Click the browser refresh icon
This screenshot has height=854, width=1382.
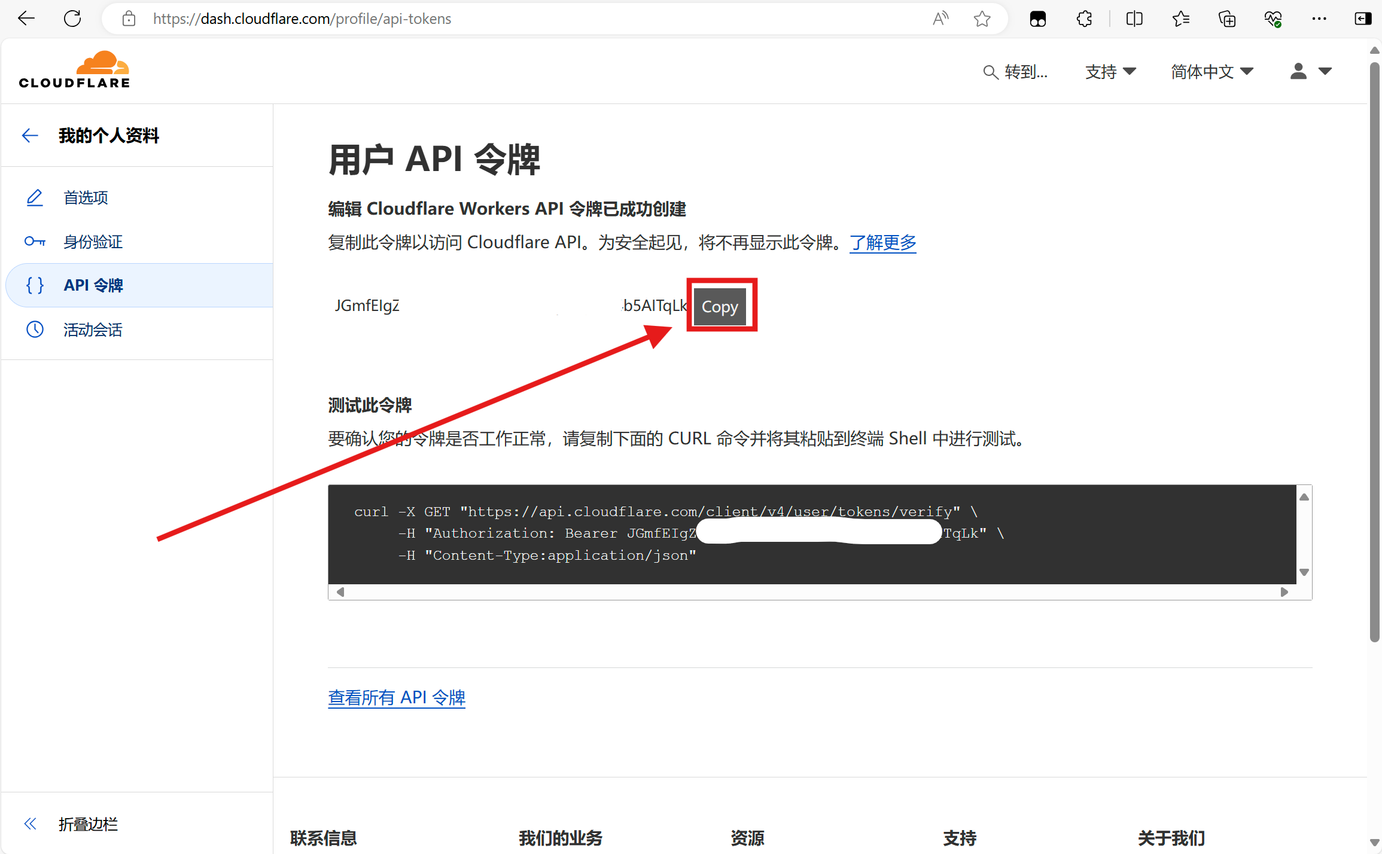pos(72,19)
